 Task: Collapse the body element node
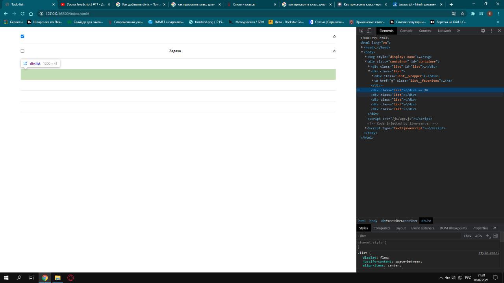[362, 52]
